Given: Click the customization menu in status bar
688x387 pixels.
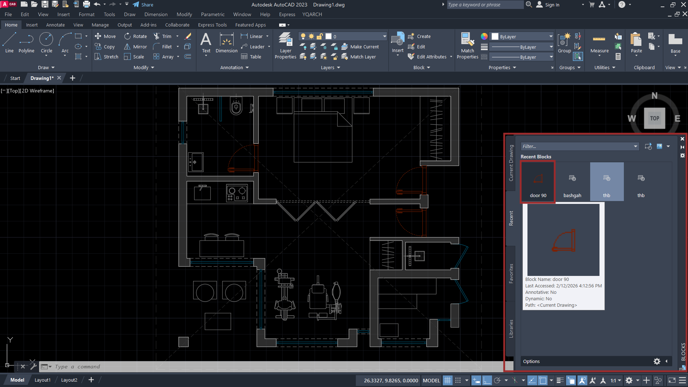Looking at the screenshot, I should coord(683,380).
